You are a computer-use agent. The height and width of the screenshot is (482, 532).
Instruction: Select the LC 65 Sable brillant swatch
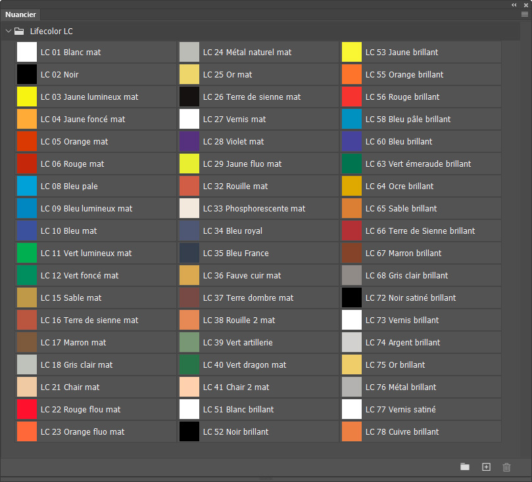click(352, 209)
